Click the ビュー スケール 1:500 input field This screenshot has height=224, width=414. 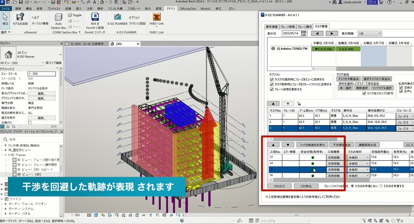tap(42, 74)
